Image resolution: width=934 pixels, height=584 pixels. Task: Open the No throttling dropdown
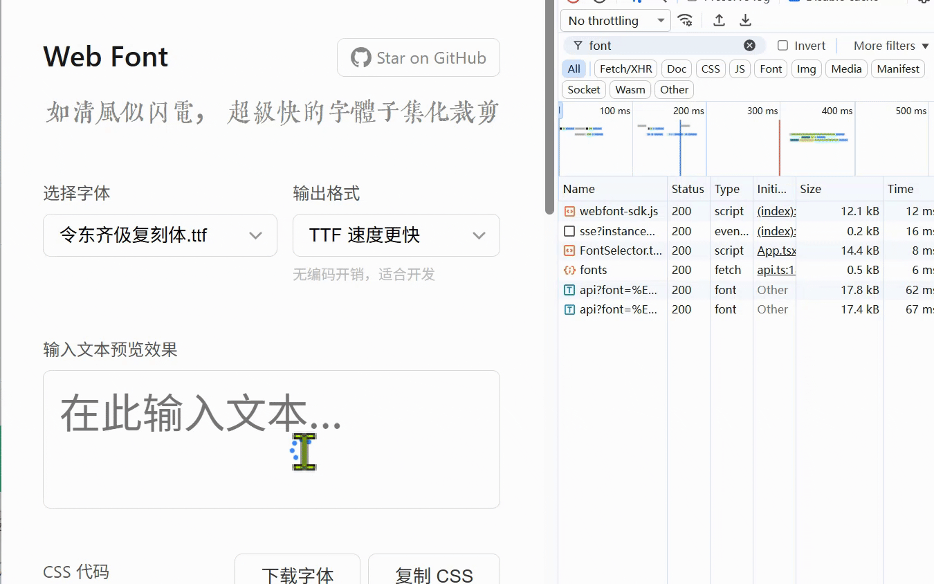[615, 21]
